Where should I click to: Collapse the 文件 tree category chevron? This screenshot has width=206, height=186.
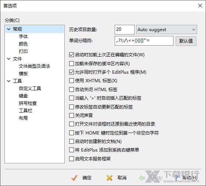click(x=9, y=59)
